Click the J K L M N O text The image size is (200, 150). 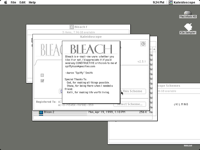point(181,104)
